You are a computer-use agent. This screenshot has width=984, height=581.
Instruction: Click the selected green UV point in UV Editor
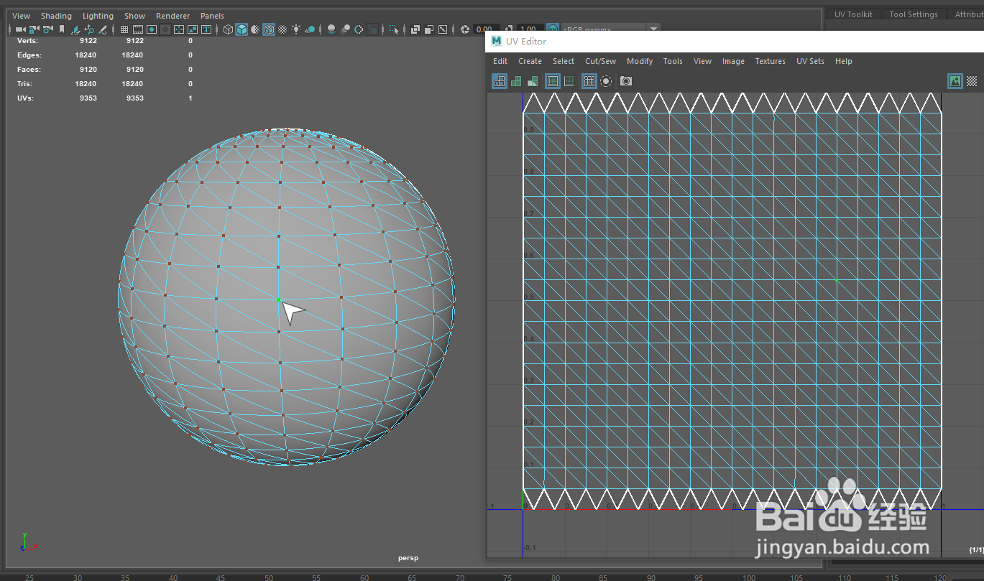(x=836, y=279)
